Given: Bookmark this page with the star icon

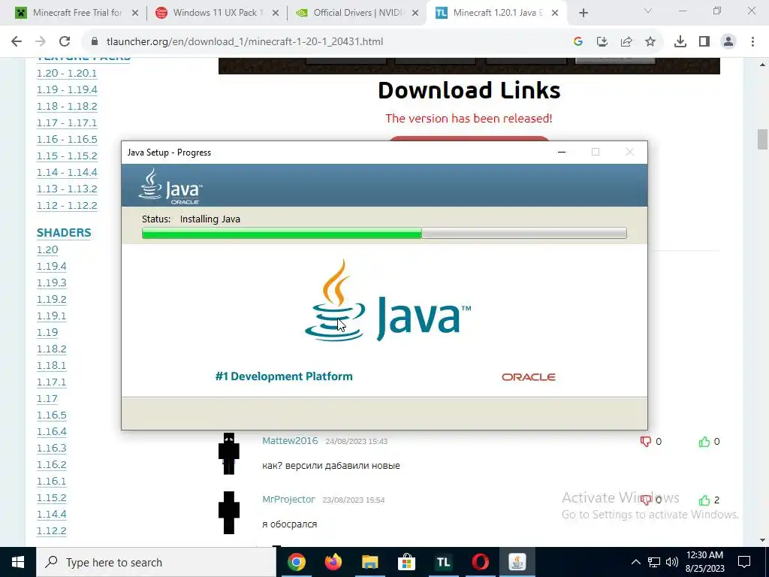Looking at the screenshot, I should (650, 42).
